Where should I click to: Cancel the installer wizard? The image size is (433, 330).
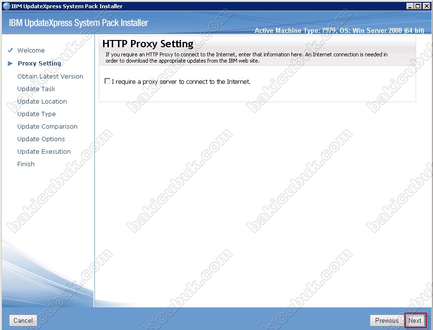pos(23,320)
